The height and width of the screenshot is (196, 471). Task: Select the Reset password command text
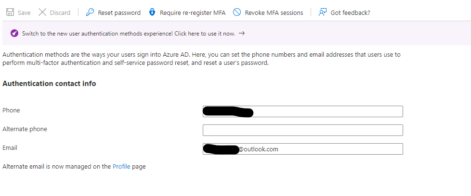119,13
